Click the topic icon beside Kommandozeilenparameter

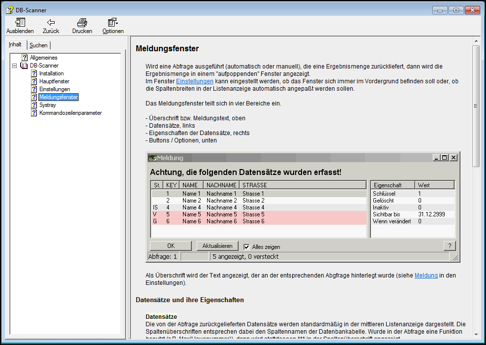pyautogui.click(x=34, y=113)
